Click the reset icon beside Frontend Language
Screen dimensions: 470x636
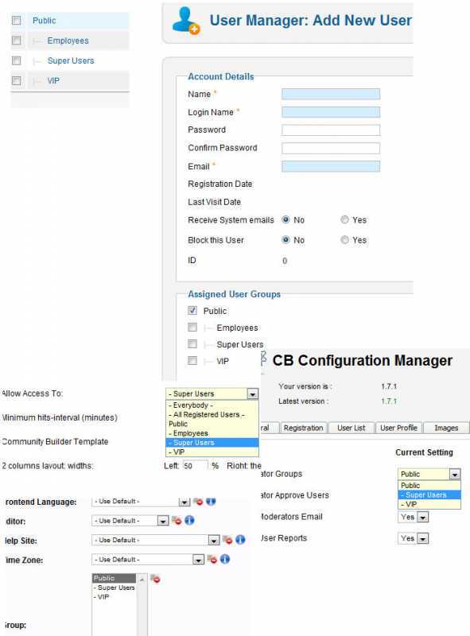point(198,502)
